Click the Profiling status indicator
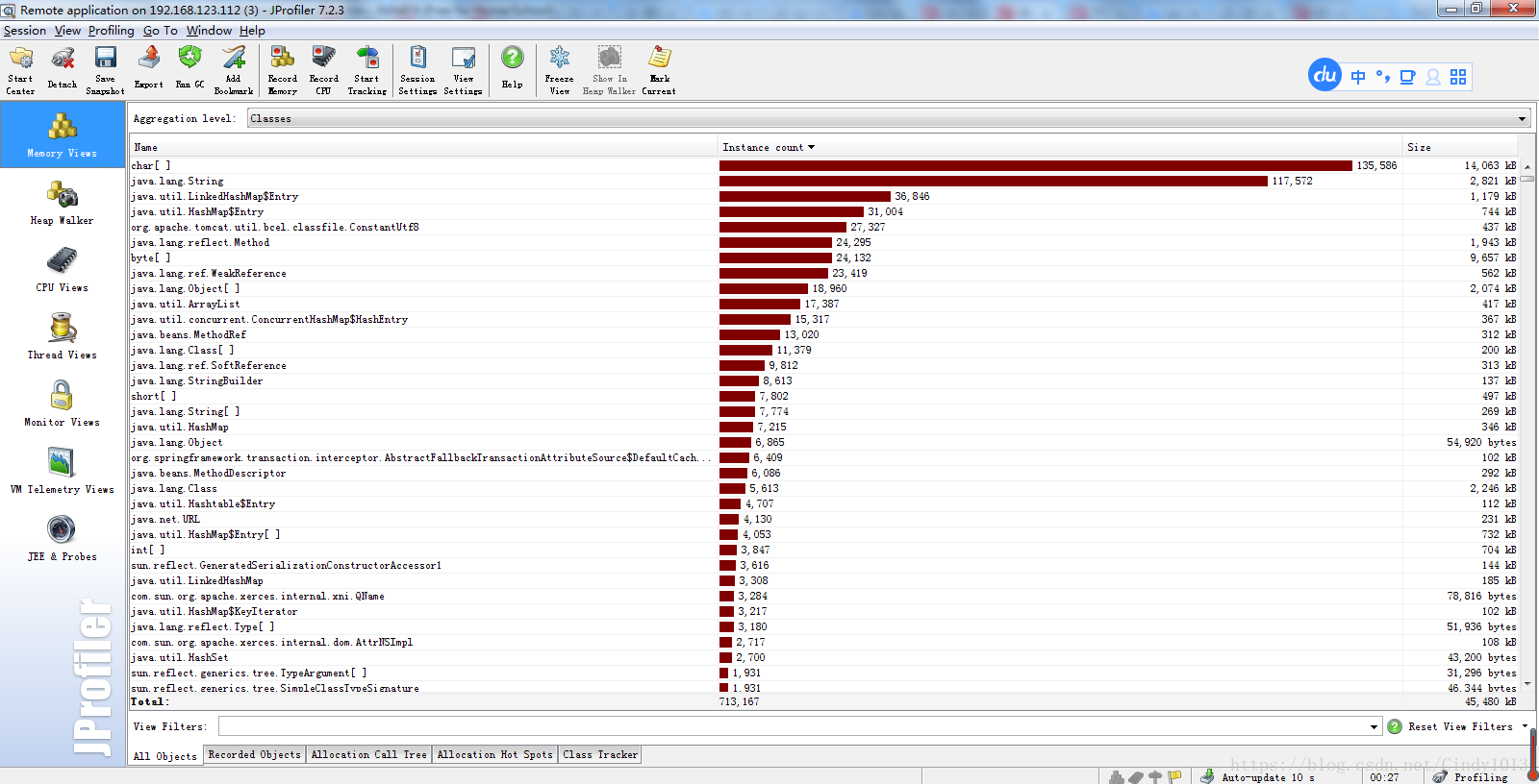This screenshot has height=784, width=1539. click(x=1471, y=776)
